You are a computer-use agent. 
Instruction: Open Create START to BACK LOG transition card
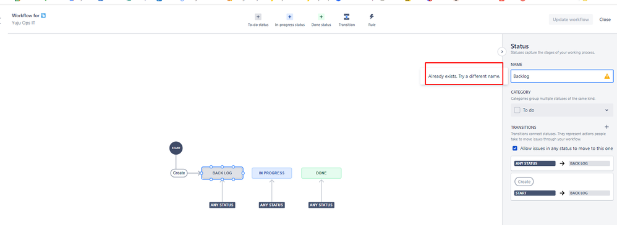pos(562,187)
